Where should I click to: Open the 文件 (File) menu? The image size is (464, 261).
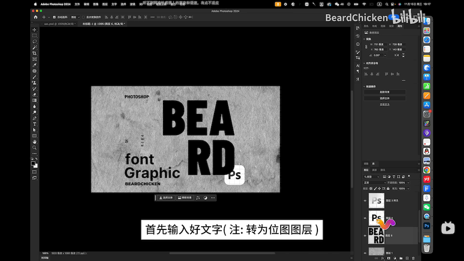[77, 4]
